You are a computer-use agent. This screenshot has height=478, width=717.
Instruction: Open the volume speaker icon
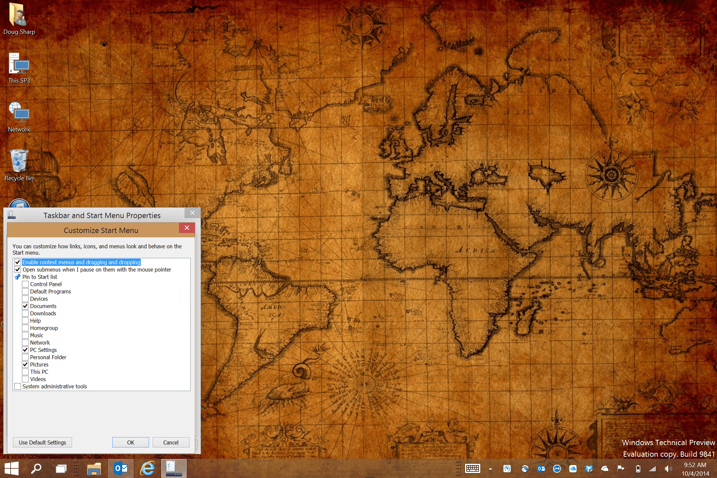pos(668,469)
